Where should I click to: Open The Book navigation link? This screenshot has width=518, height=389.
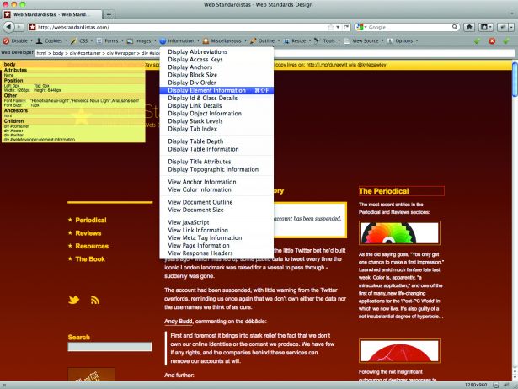90,259
